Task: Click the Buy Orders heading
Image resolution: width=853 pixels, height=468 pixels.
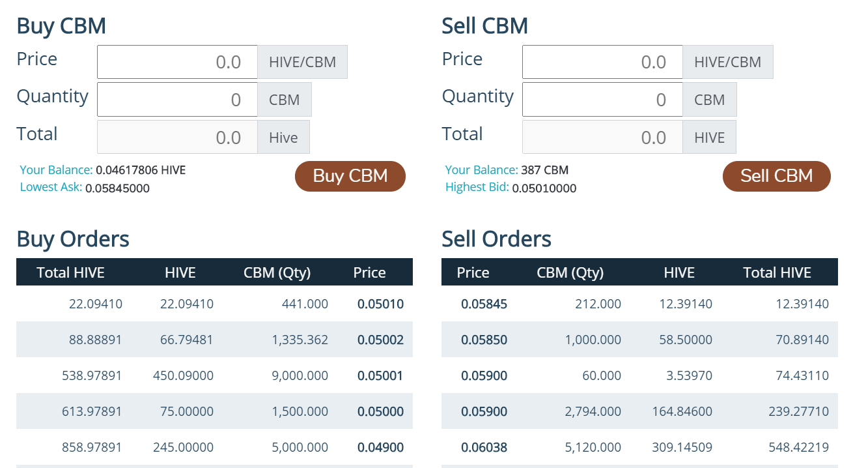Action: (x=73, y=239)
